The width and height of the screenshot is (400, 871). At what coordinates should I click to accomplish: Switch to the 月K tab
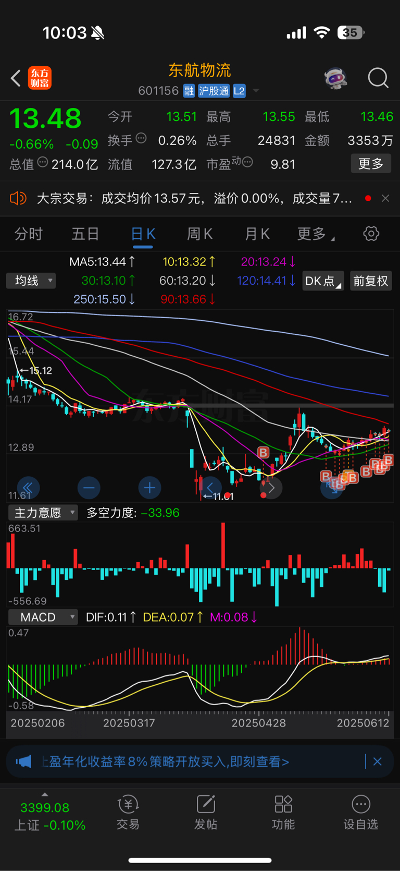(x=257, y=234)
